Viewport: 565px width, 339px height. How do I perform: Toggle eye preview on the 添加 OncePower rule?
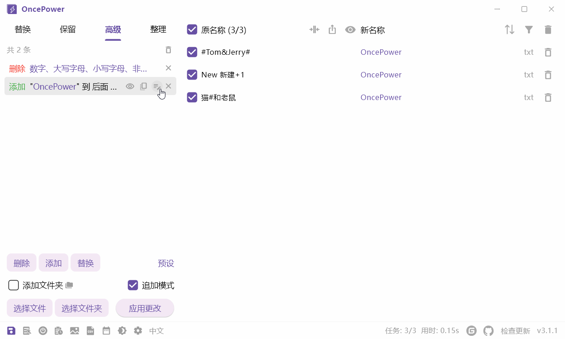click(130, 86)
